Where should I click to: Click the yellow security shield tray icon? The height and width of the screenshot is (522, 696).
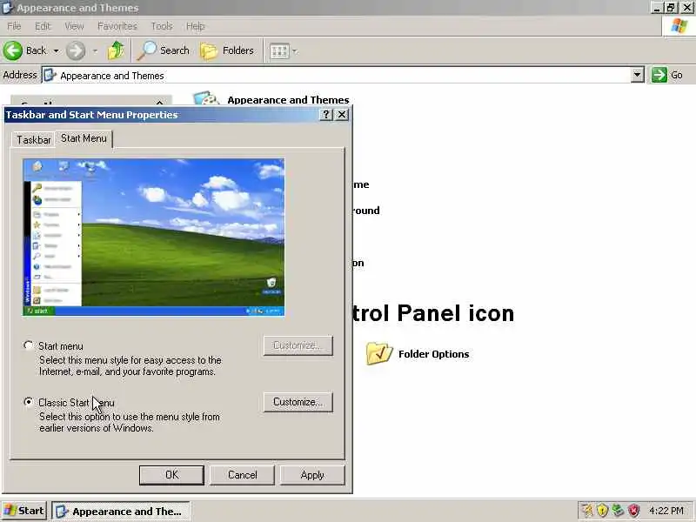click(x=602, y=511)
